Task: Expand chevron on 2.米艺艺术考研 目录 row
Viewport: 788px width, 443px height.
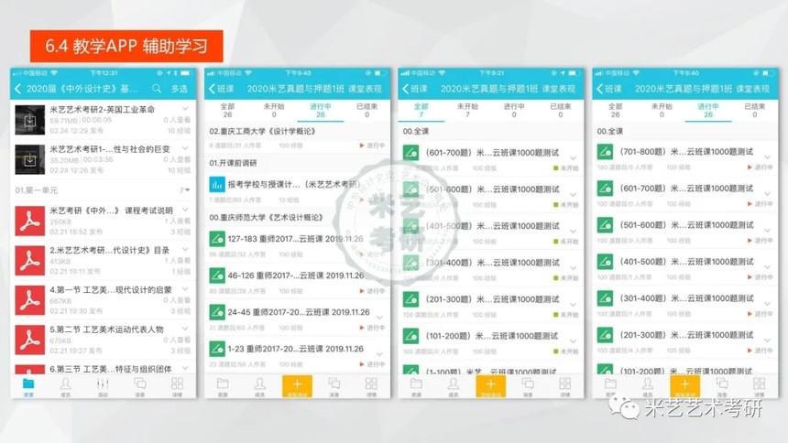Action: 185,249
